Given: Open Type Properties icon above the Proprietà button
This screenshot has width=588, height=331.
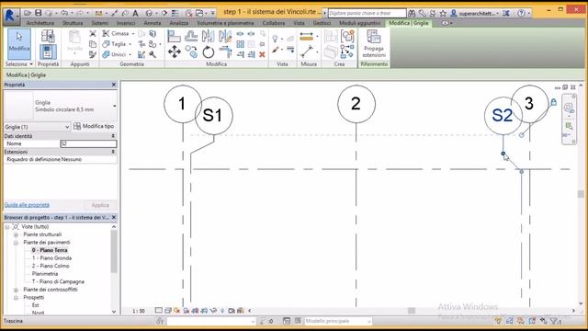Looking at the screenshot, I should tap(48, 36).
